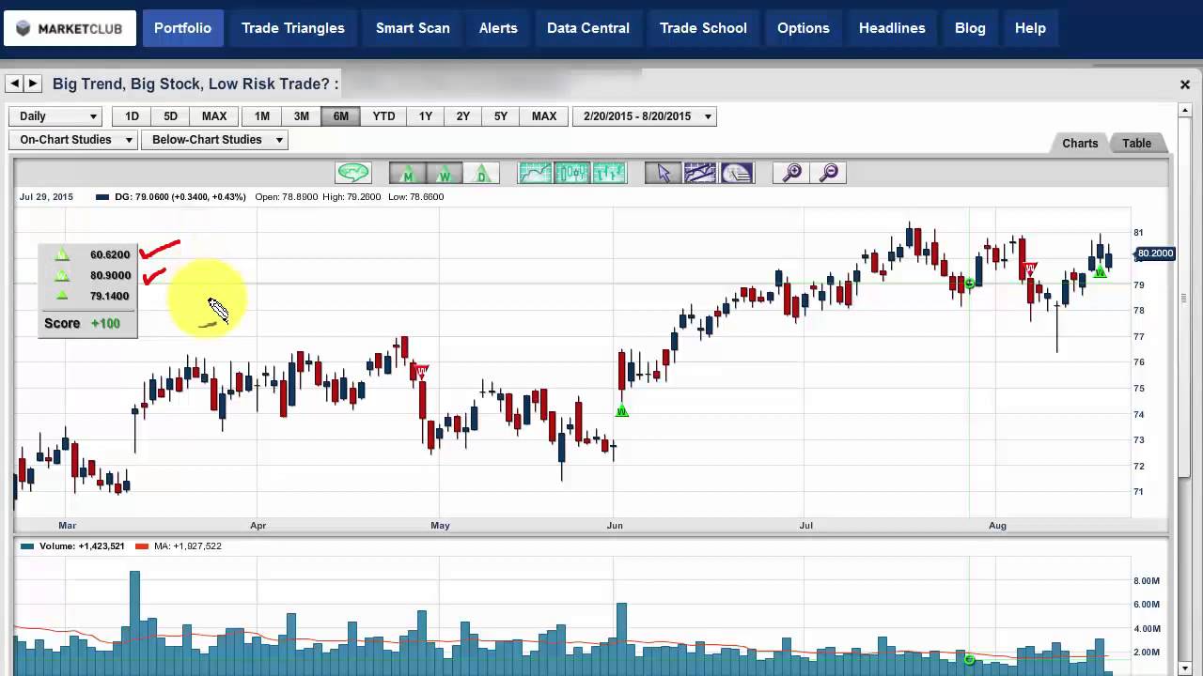Click the MA: 1,927,522 legend label
Image resolution: width=1203 pixels, height=676 pixels.
(x=179, y=545)
